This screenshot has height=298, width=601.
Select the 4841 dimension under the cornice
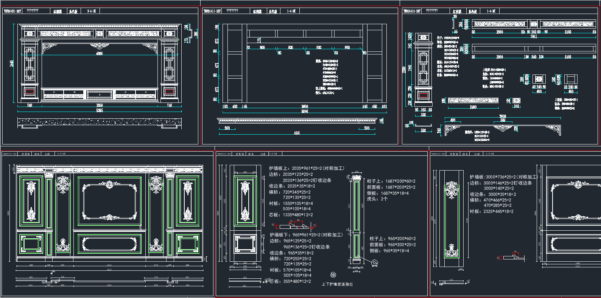click(x=297, y=133)
